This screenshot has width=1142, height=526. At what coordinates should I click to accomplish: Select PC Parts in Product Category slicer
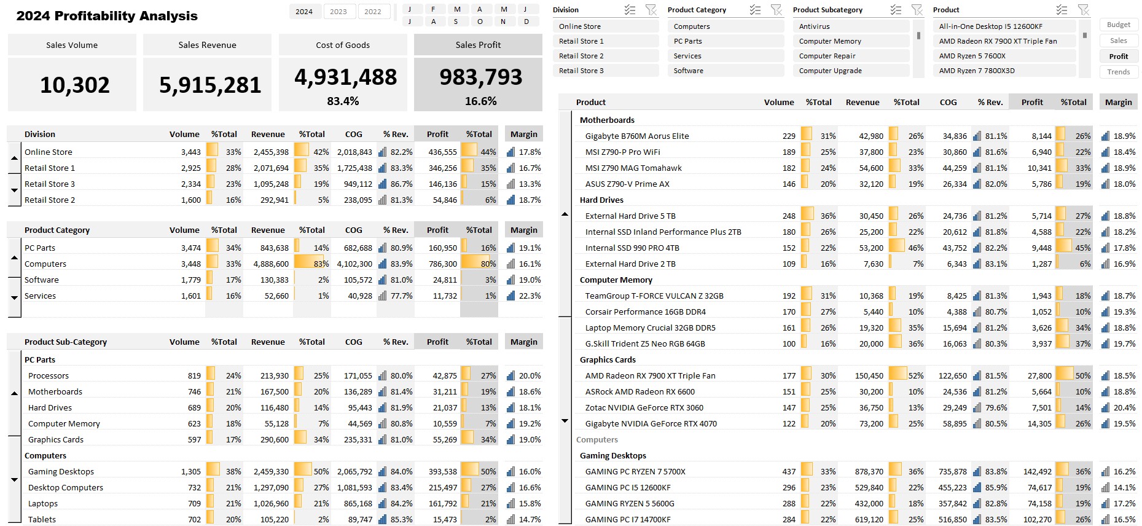725,41
